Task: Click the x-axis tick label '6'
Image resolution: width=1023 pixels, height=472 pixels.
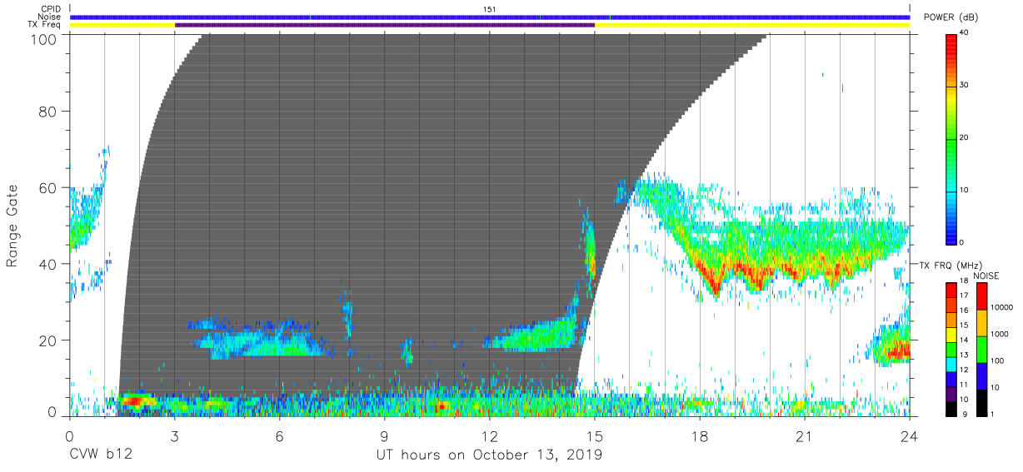Action: click(x=280, y=437)
